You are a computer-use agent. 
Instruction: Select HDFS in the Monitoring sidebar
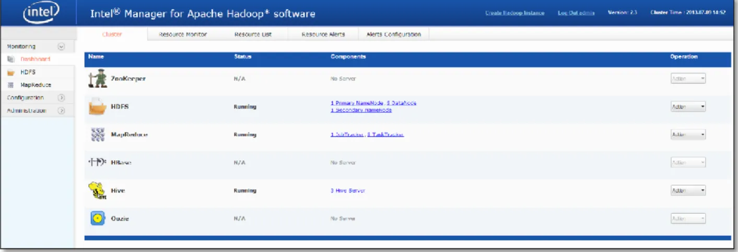click(28, 73)
